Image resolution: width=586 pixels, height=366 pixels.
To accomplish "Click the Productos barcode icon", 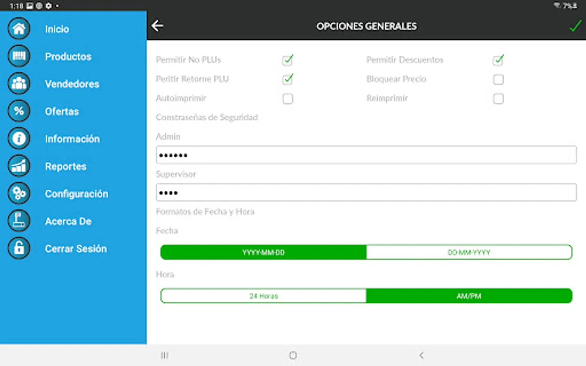I will point(19,56).
